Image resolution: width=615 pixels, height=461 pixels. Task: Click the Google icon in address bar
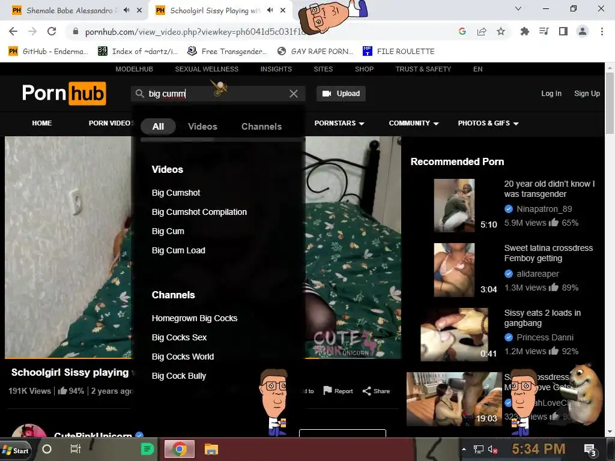[462, 31]
